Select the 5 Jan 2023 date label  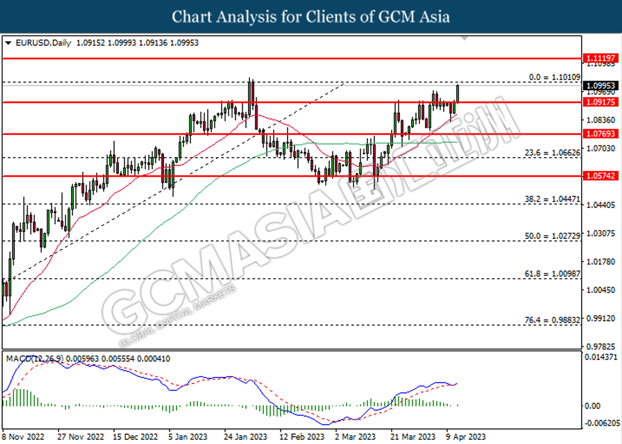point(188,437)
